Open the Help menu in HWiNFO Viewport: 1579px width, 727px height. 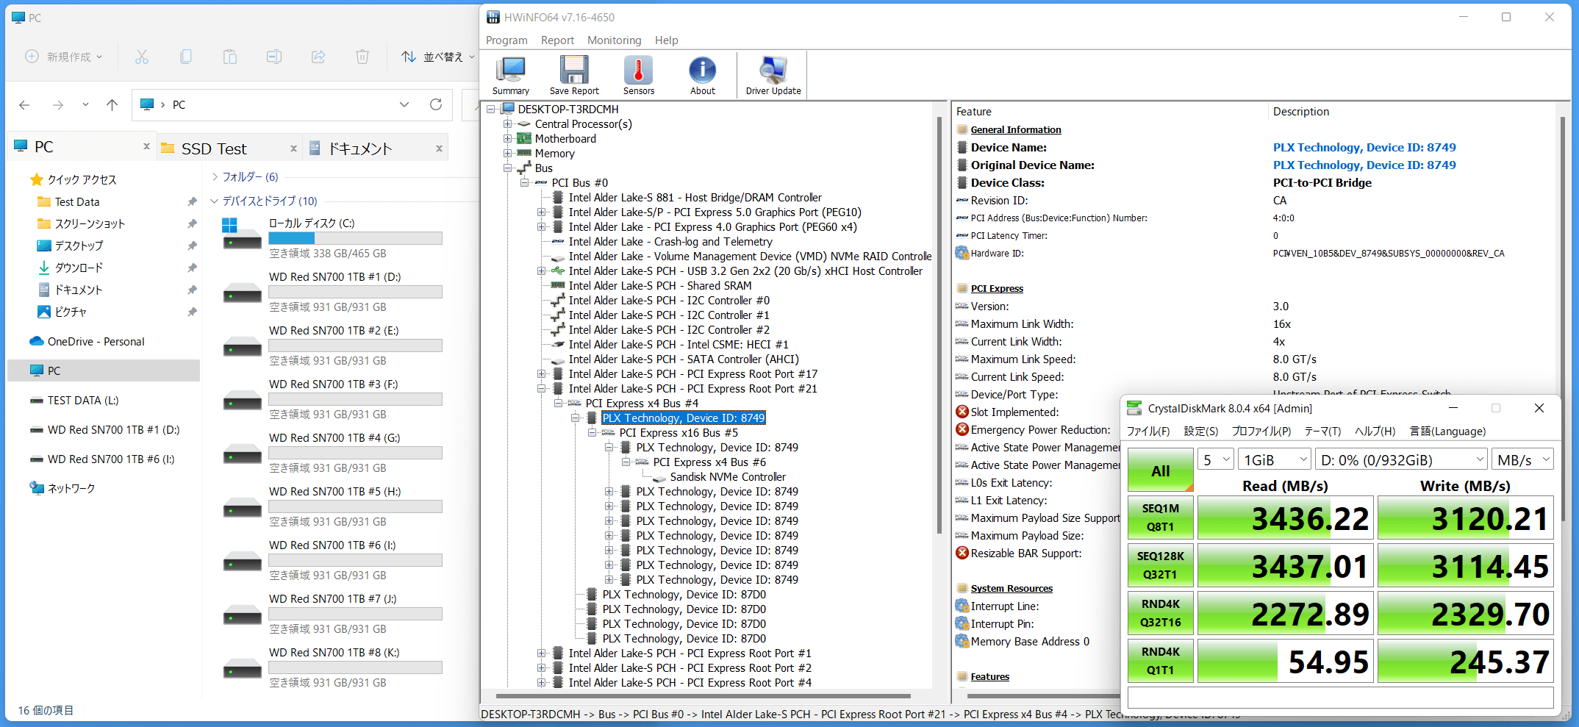[x=666, y=40]
